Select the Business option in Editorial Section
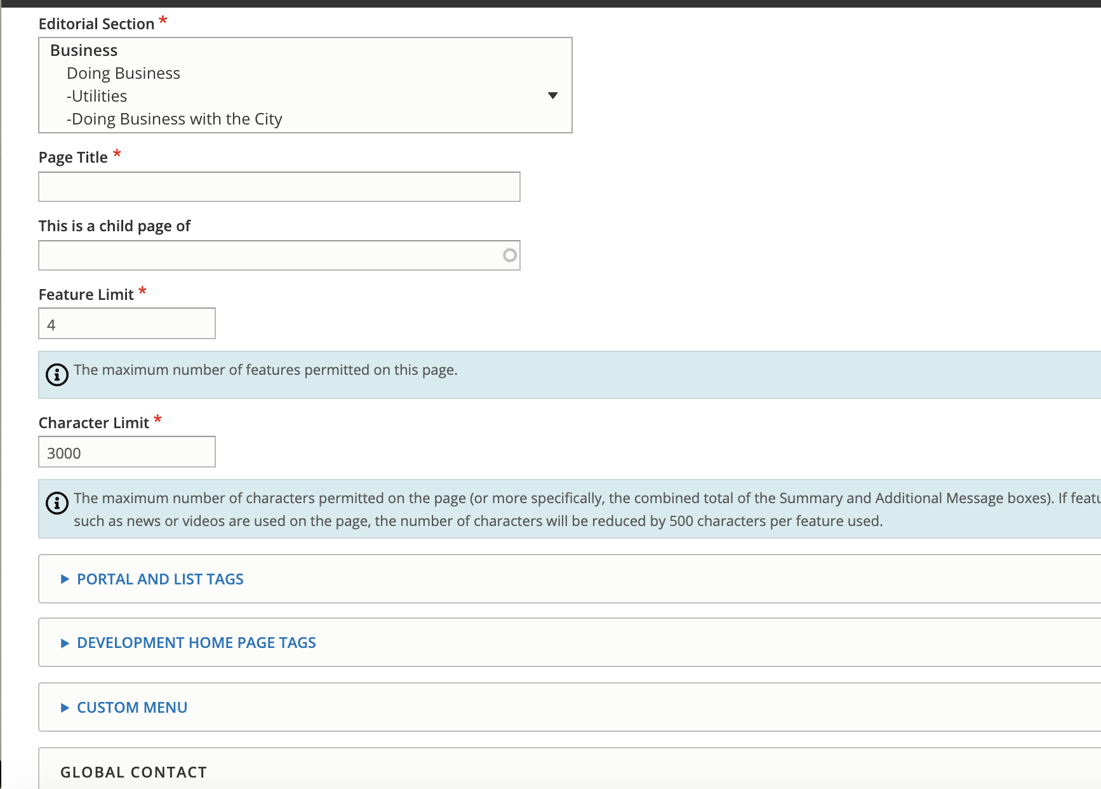This screenshot has height=789, width=1101. [x=84, y=50]
